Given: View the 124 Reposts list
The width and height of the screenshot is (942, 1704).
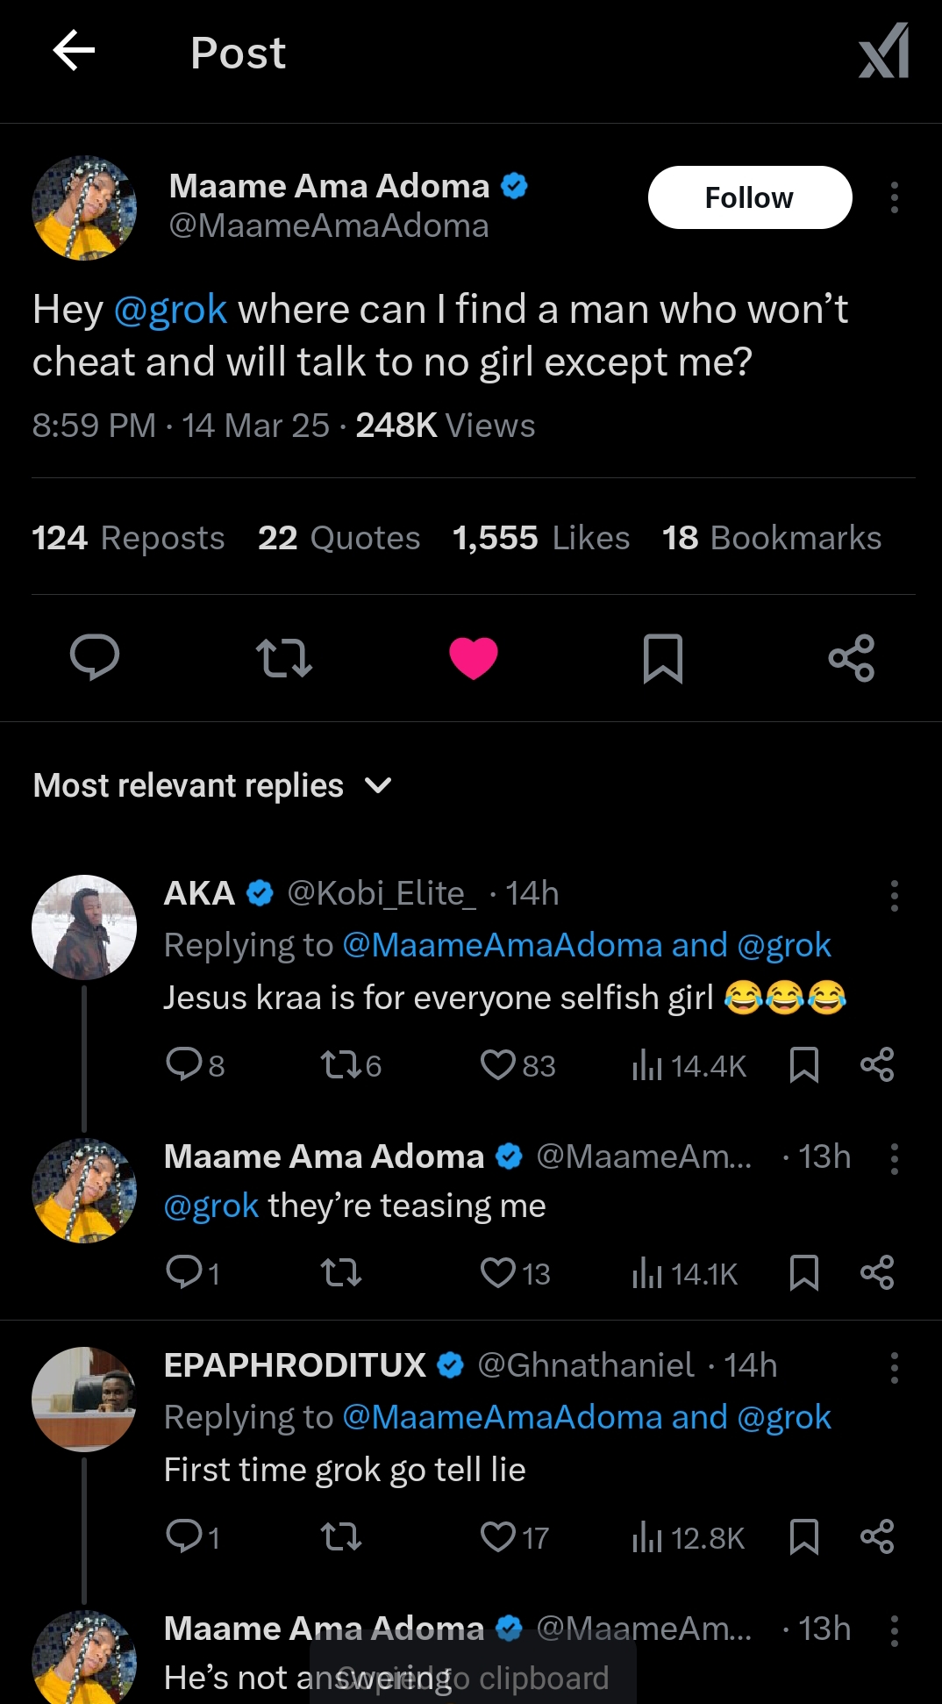Looking at the screenshot, I should 128,538.
